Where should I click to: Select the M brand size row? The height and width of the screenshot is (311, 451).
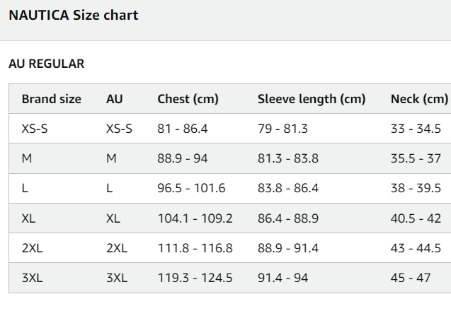27,158
